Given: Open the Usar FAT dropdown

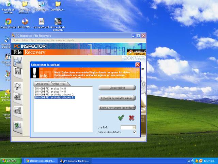Looking at the screenshot, I should [x=134, y=127].
